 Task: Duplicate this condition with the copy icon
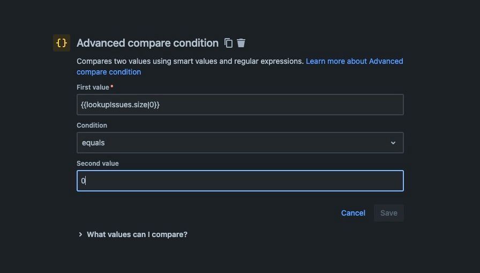pos(228,43)
